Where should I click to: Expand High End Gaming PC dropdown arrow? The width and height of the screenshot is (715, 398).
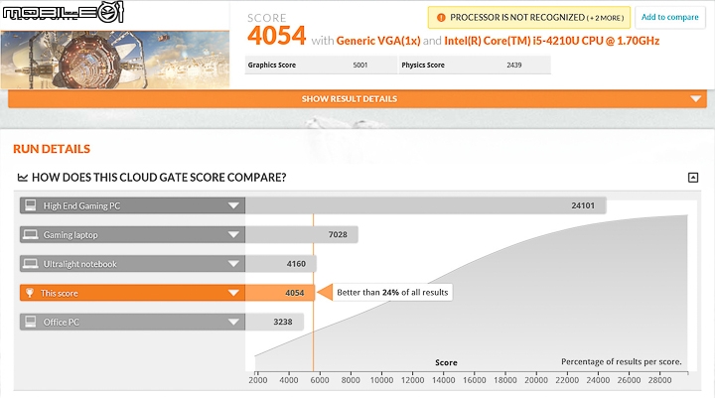[x=233, y=205]
